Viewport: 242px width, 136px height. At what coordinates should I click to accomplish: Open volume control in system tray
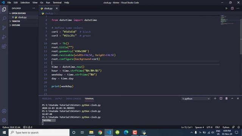point(213,133)
